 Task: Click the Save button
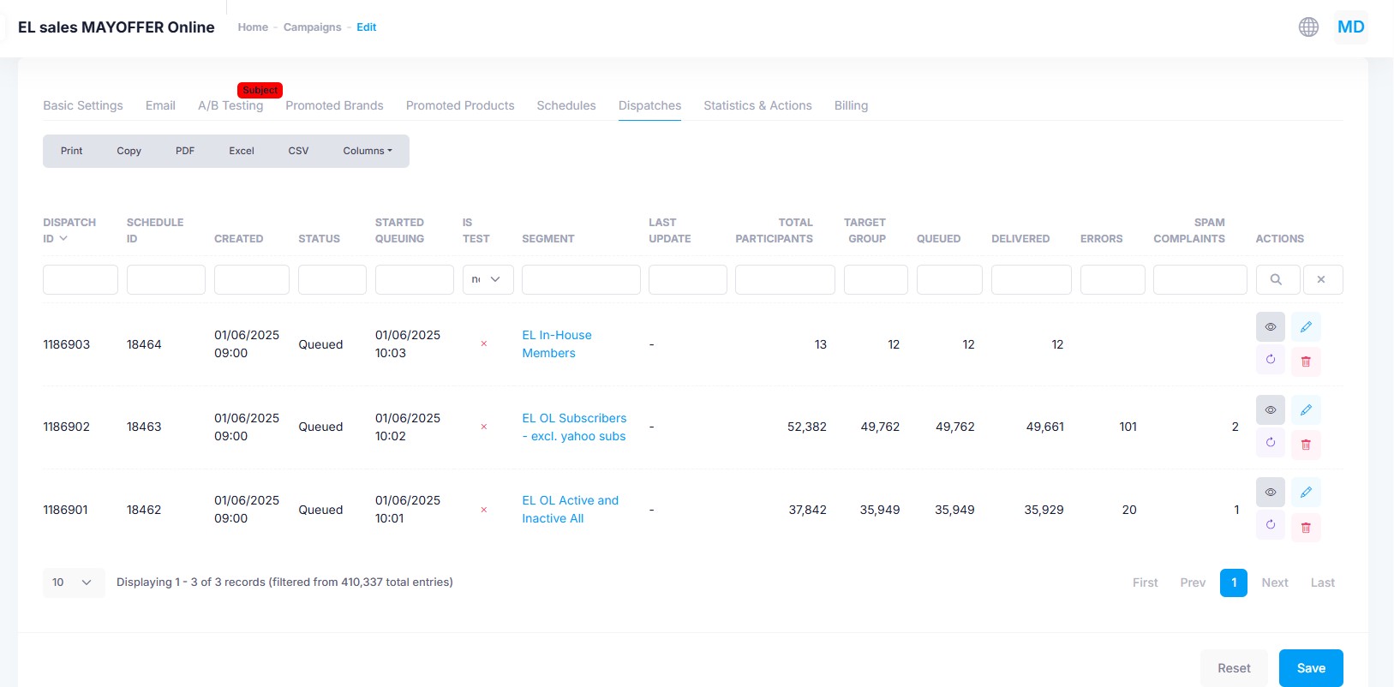tap(1311, 668)
